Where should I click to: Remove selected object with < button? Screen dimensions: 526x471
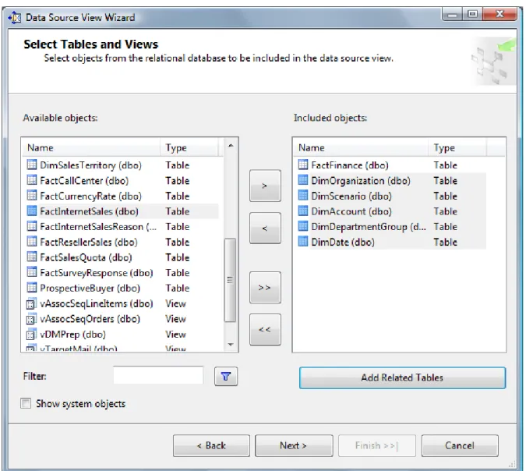[265, 228]
